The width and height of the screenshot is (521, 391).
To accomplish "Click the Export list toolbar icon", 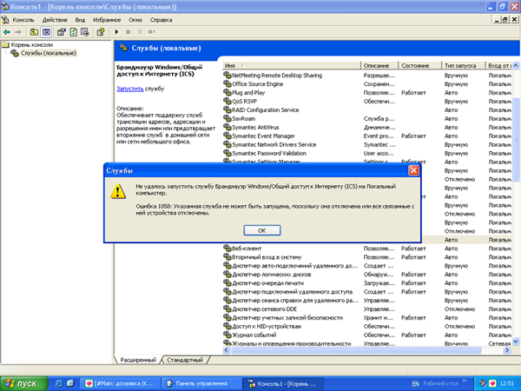I will pos(85,32).
